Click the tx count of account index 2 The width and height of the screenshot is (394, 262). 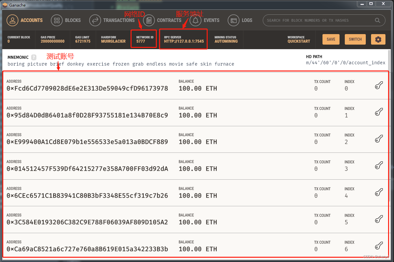pyautogui.click(x=316, y=142)
